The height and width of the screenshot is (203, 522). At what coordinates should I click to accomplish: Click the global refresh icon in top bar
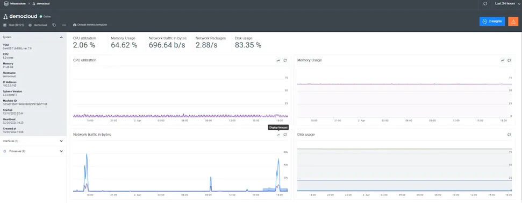(485, 3)
